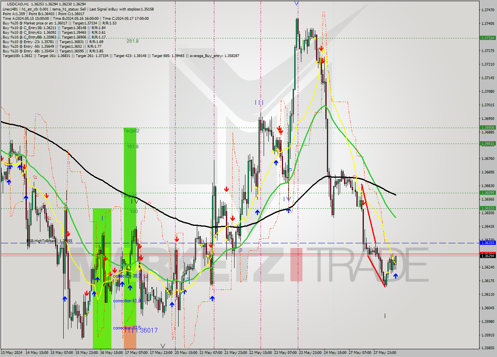Viewport: 497px width, 357px height.
Task: Select the dashed blue horizontal line on the chart
Action: click(233, 243)
